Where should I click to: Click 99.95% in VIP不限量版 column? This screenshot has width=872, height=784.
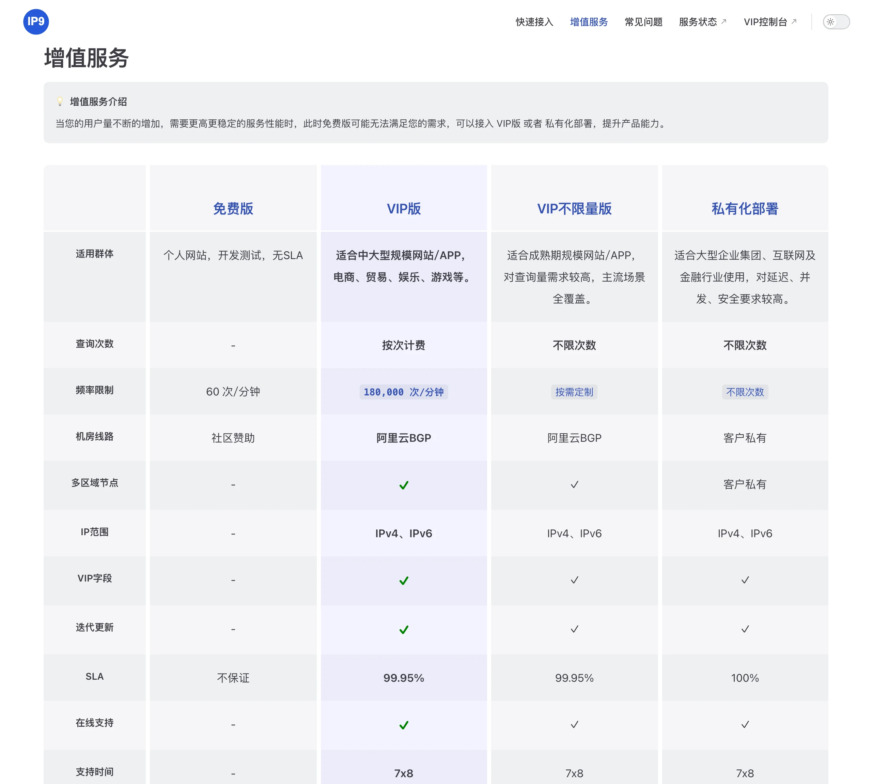tap(574, 678)
